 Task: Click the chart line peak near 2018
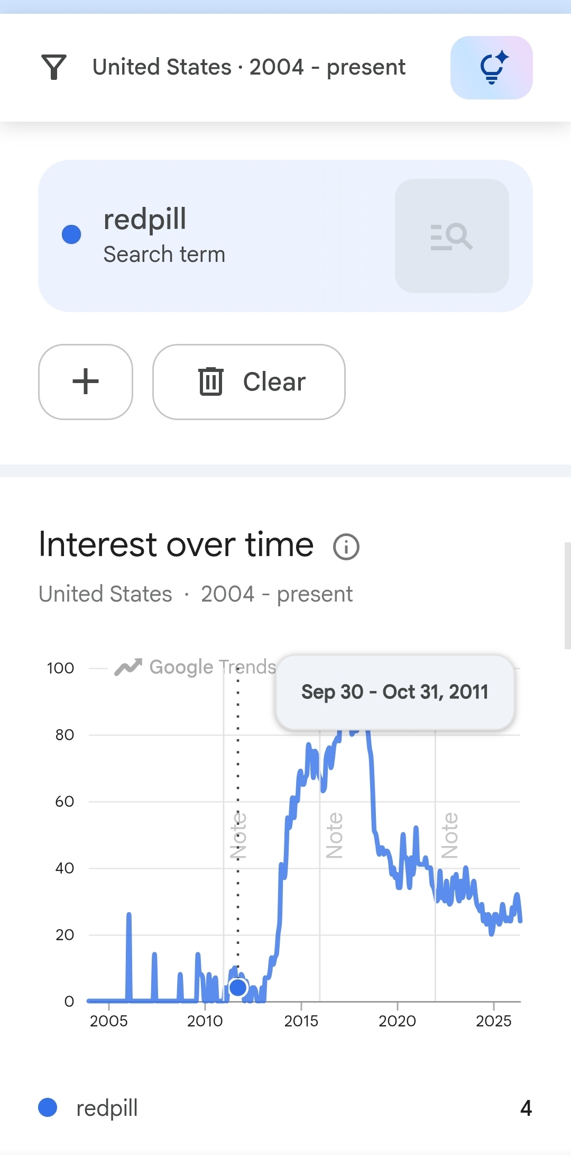[x=354, y=731]
